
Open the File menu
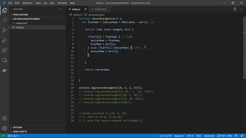pyautogui.click(x=10, y=3)
